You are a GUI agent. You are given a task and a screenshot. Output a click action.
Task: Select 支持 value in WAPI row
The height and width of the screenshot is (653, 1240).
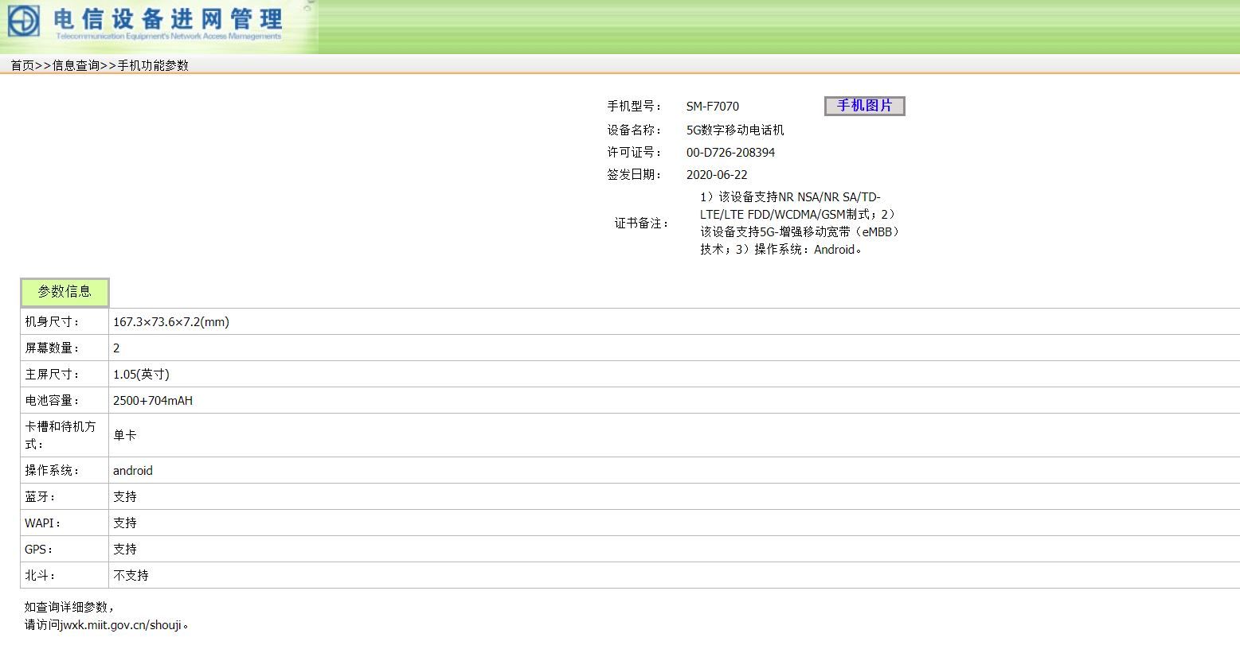125,523
